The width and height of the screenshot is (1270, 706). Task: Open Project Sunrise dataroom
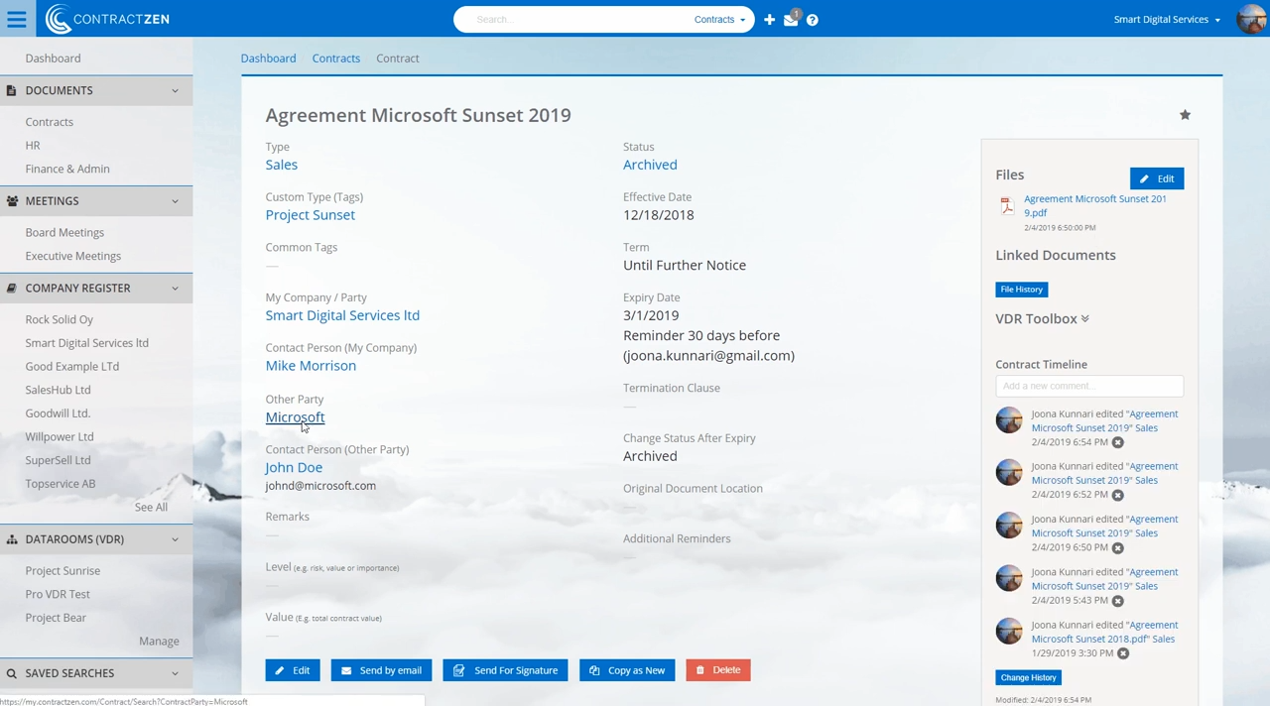tap(63, 571)
